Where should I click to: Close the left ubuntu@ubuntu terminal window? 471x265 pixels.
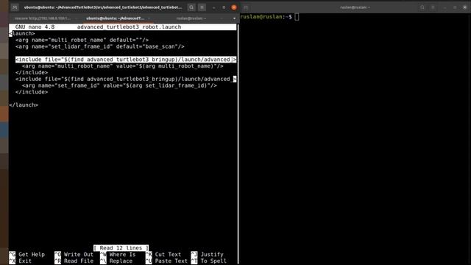pos(234,7)
